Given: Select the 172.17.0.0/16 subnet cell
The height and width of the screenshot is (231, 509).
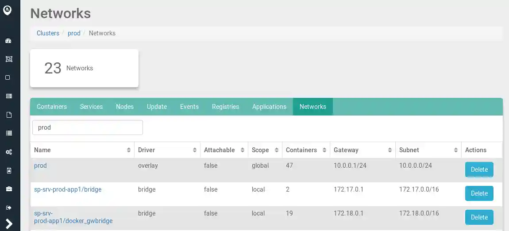Looking at the screenshot, I should 419,189.
